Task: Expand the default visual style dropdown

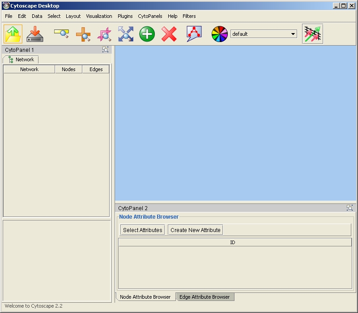Action: [293, 34]
